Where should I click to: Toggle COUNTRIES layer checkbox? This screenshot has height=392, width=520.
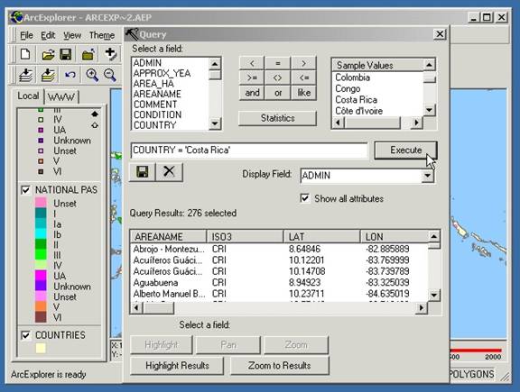25,335
